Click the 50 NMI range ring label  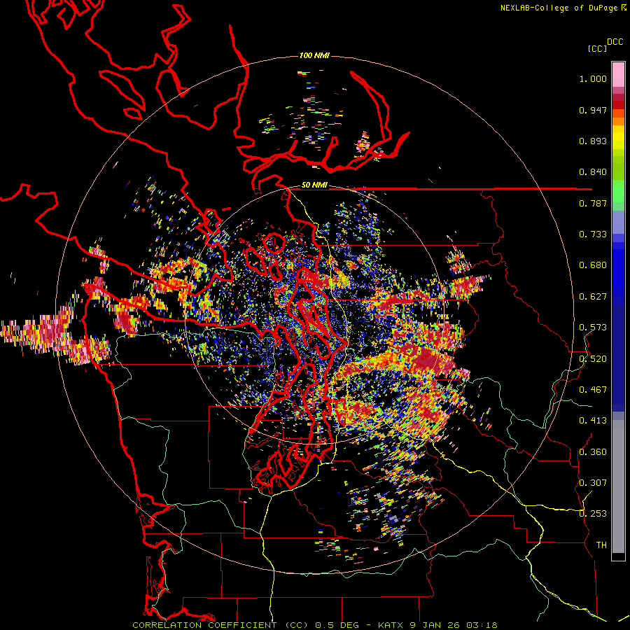[x=314, y=185]
